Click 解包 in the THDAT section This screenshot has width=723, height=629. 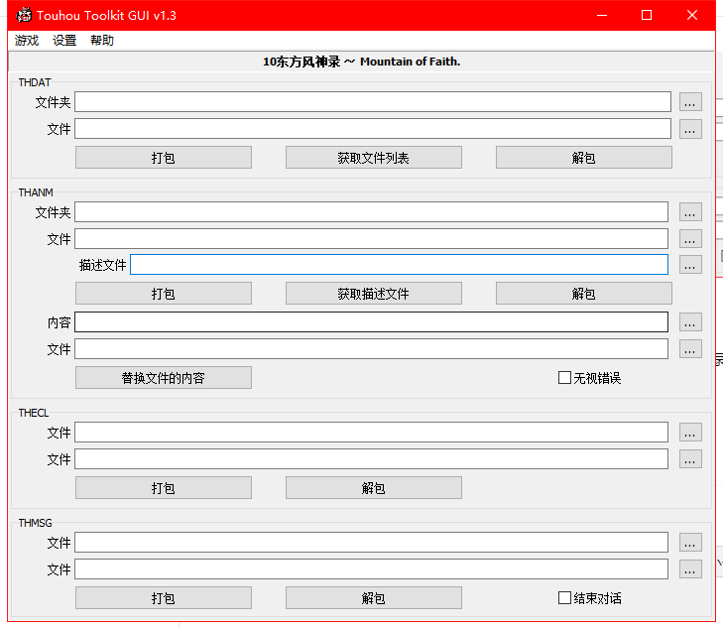584,158
